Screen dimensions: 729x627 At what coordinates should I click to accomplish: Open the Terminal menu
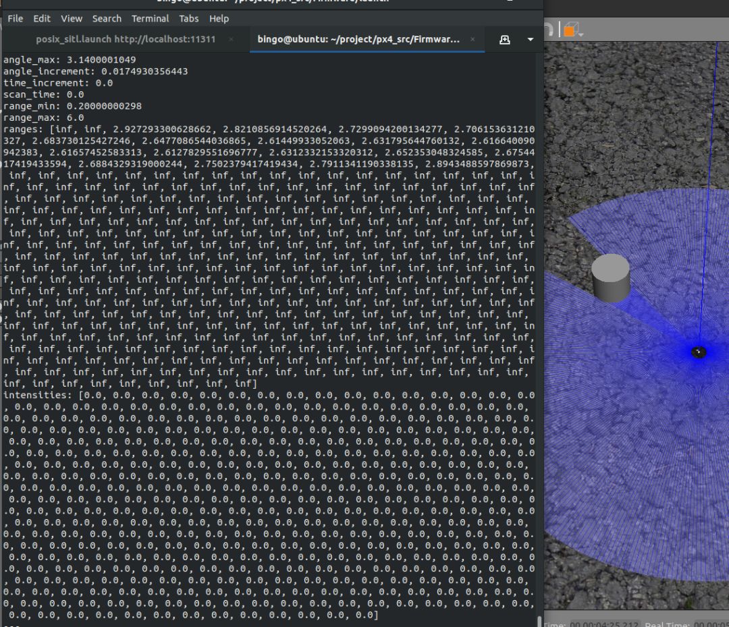[x=150, y=19]
